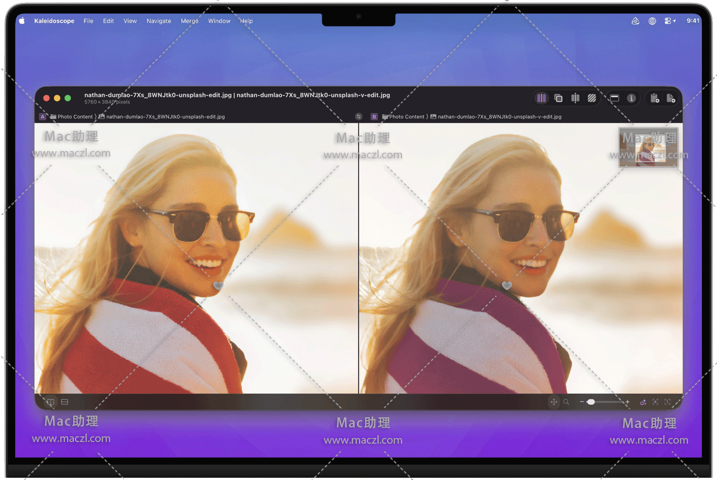Image resolution: width=717 pixels, height=480 pixels.
Task: Zoom to fit image in window
Action: pyautogui.click(x=655, y=402)
